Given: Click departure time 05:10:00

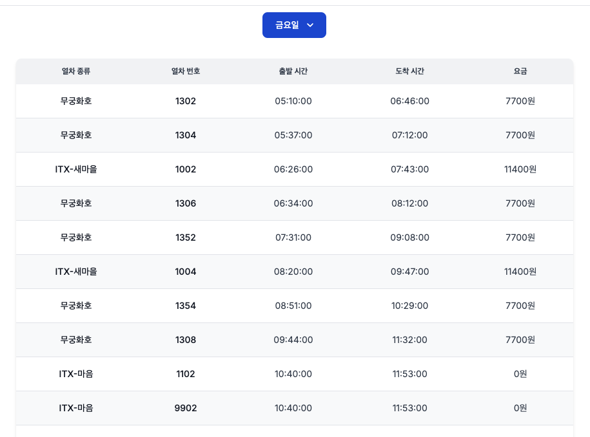Looking at the screenshot, I should tap(293, 101).
